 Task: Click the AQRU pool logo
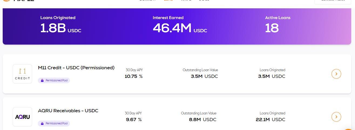pyautogui.click(x=22, y=117)
